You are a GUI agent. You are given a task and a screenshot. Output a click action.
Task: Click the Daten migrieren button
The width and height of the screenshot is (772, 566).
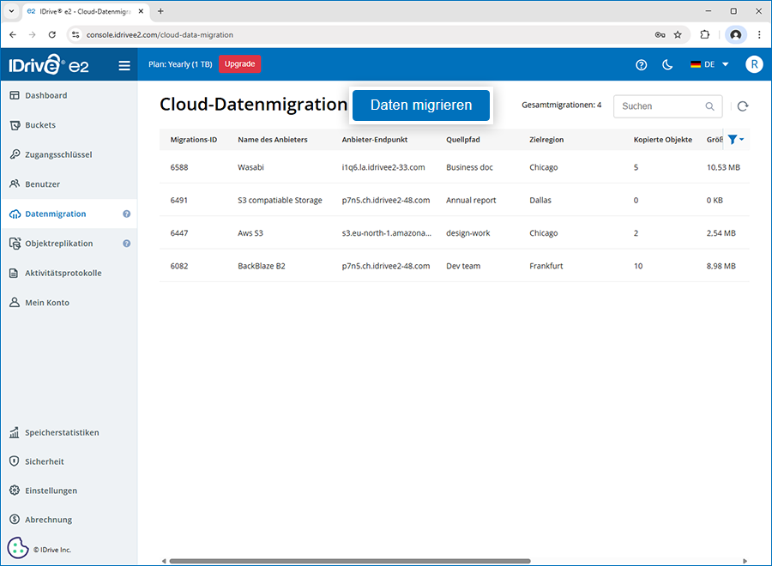click(x=421, y=105)
